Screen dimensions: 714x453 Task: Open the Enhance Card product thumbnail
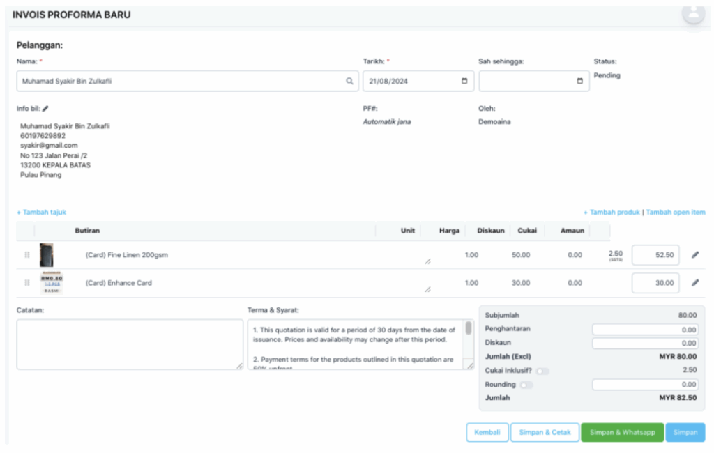tap(52, 283)
